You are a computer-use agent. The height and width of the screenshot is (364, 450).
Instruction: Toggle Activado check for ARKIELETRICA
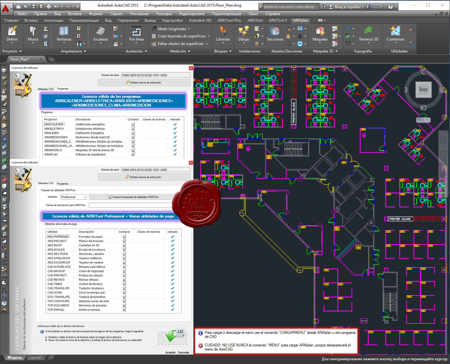pos(175,129)
